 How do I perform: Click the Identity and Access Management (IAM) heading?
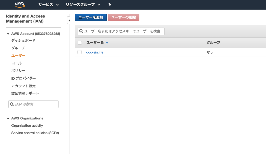pos(25,19)
